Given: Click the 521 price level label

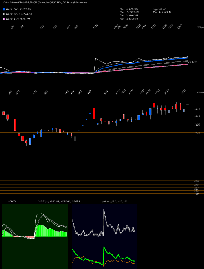Looking at the screenshot, I should click(x=196, y=189).
